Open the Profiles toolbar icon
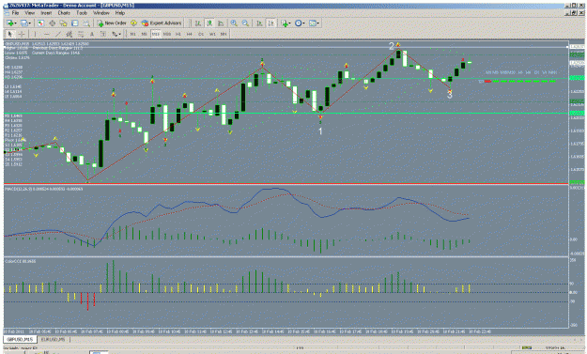587x354 pixels. 24,23
